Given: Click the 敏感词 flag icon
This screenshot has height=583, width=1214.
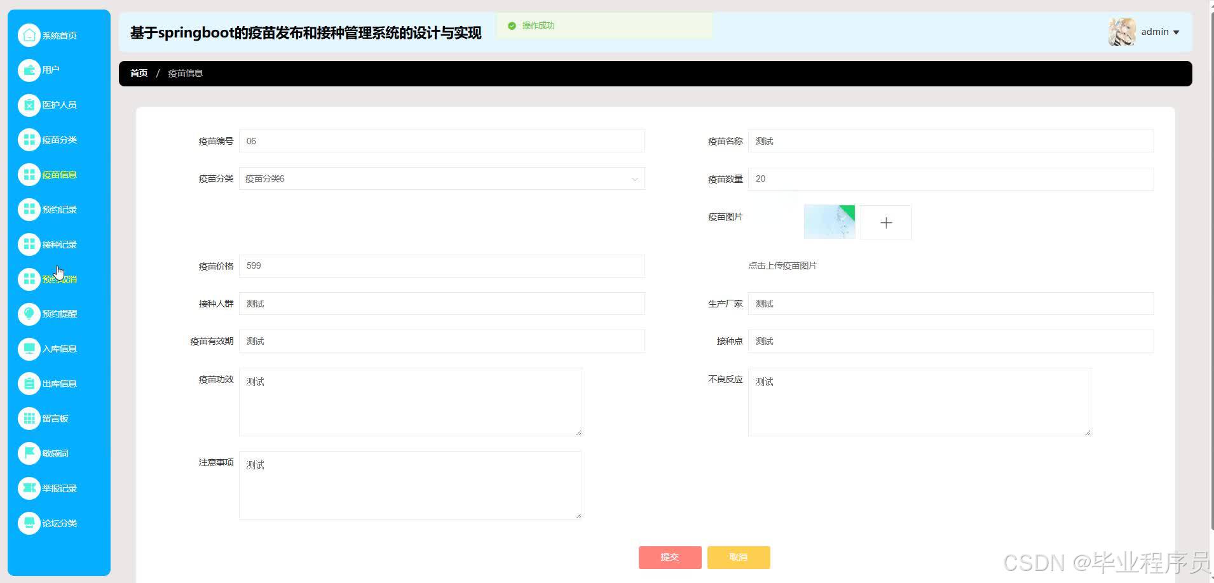Looking at the screenshot, I should tap(29, 453).
